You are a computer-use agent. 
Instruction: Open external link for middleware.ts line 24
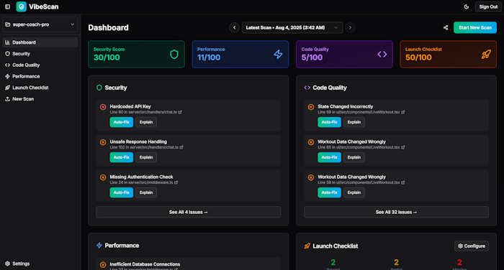point(176,182)
